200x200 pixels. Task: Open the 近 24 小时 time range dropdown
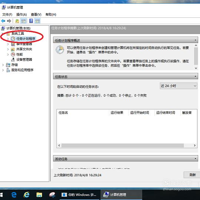(x=179, y=86)
